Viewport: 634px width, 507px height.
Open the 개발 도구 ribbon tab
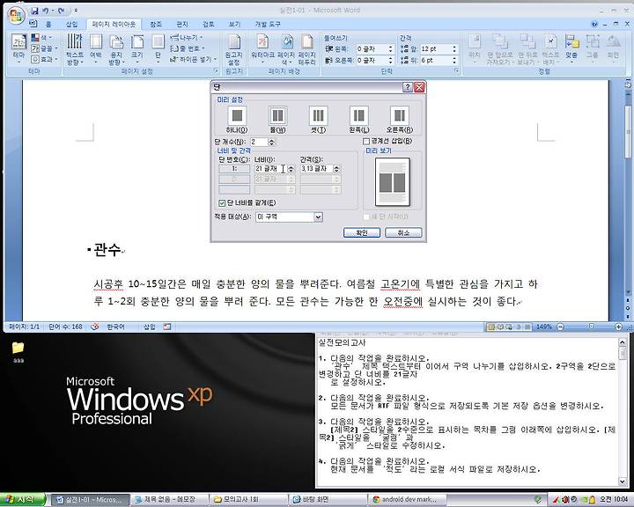(x=268, y=25)
